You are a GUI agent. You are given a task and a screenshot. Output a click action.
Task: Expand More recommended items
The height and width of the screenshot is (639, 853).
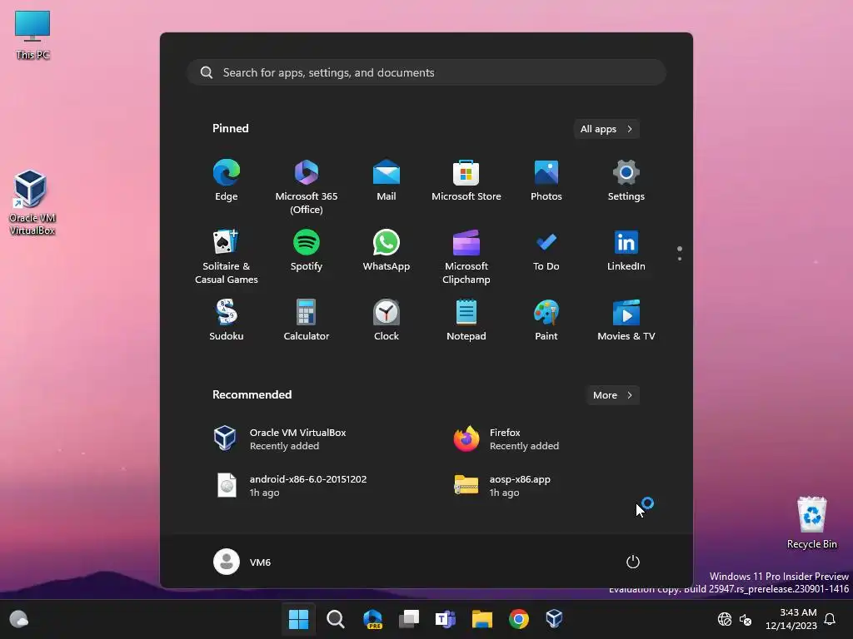pos(612,395)
